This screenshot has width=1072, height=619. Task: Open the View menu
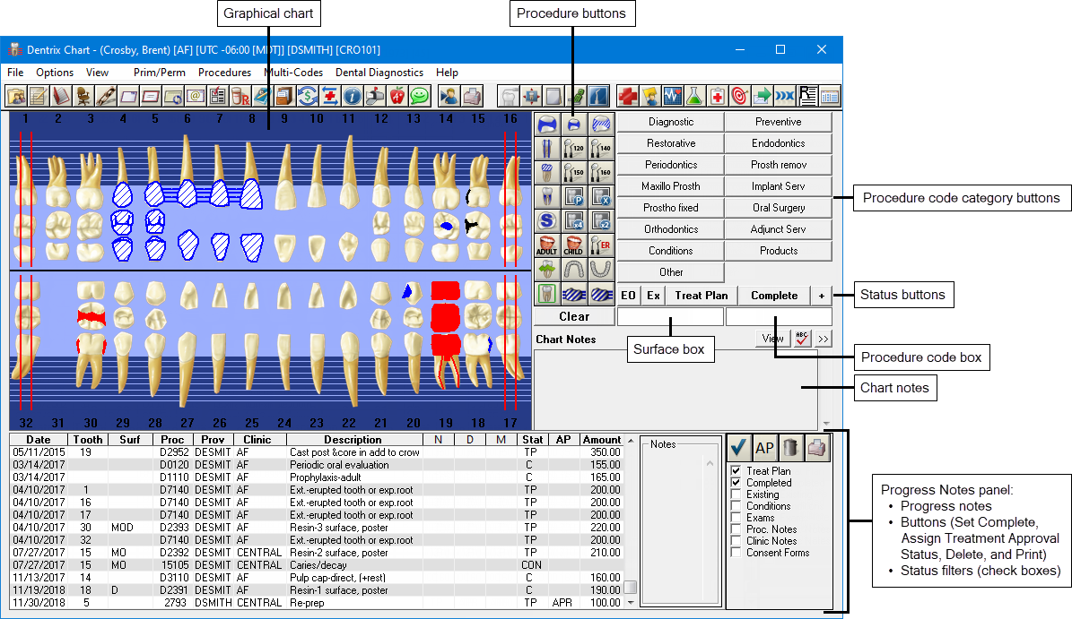pyautogui.click(x=97, y=73)
